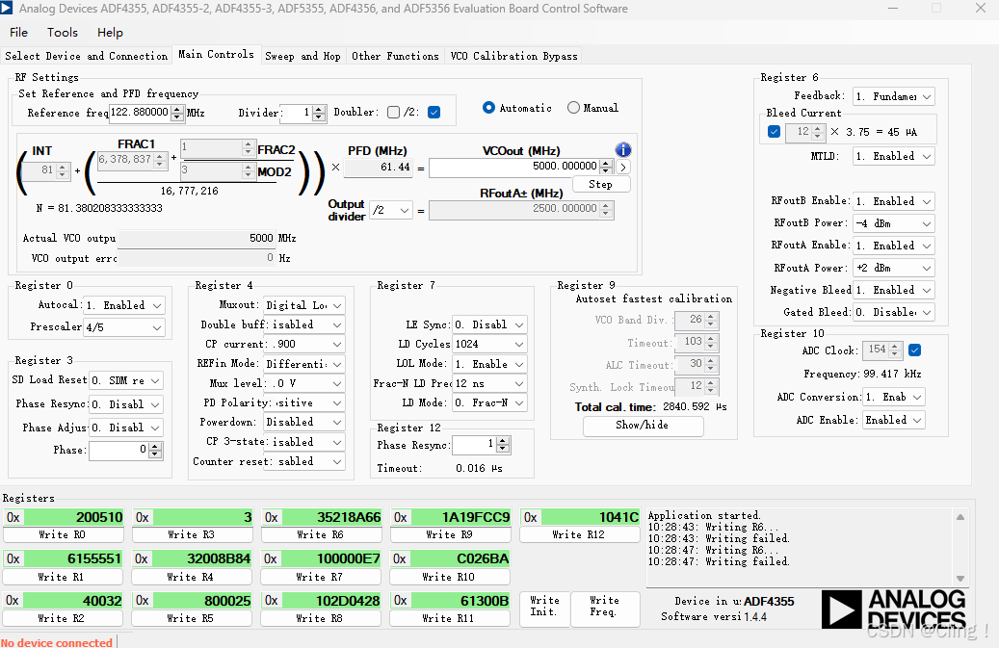Viewport: 999px width, 648px height.
Task: Click the Write R0 button
Action: (63, 534)
